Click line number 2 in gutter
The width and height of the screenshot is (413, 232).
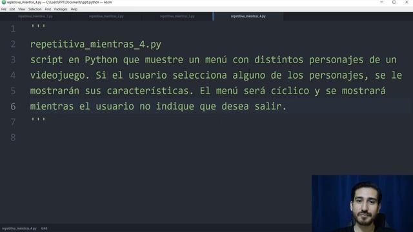click(x=13, y=44)
